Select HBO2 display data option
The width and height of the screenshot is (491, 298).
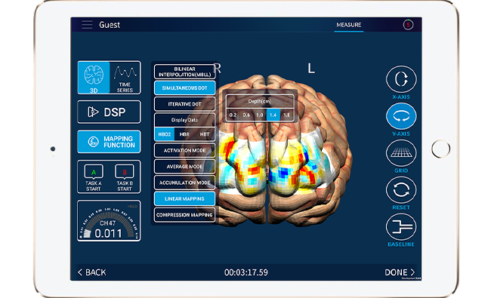pyautogui.click(x=165, y=134)
